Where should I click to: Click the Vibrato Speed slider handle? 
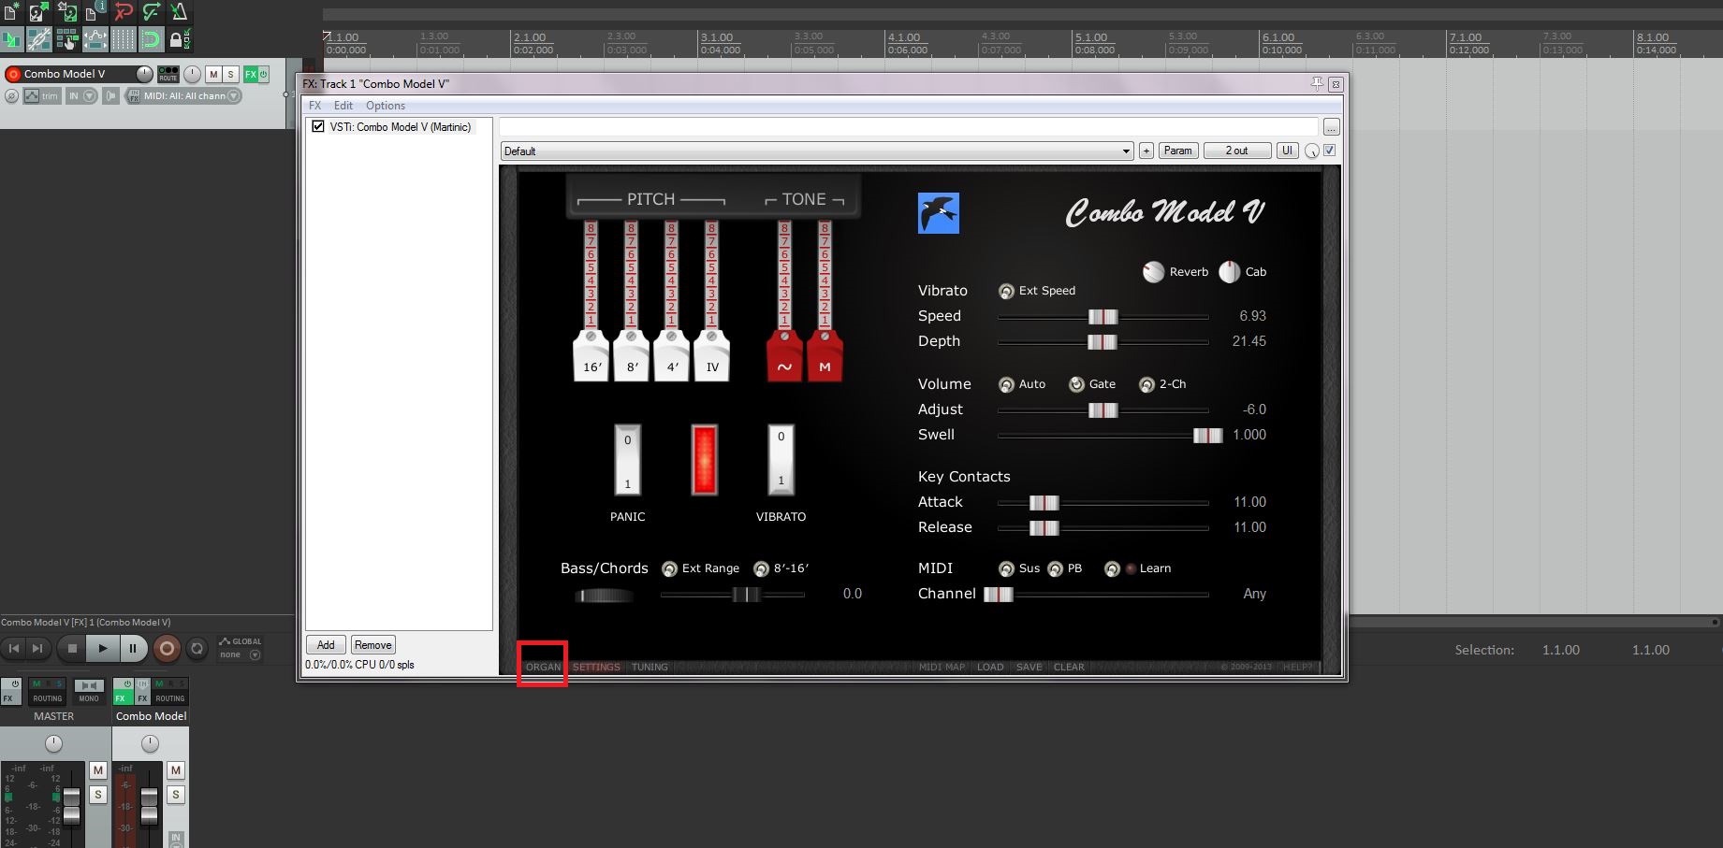1102,317
